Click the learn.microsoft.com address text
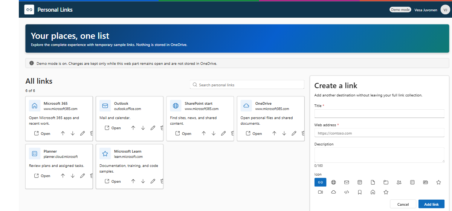The height and width of the screenshot is (211, 452). coord(128,157)
